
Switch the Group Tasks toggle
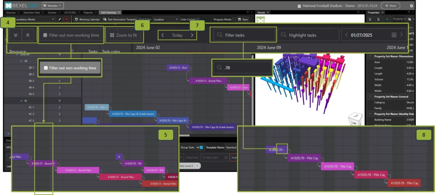pyautogui.click(x=200, y=148)
